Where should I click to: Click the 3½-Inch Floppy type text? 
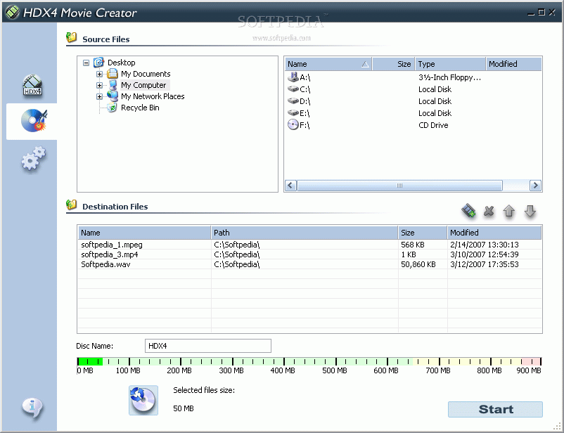coord(449,77)
